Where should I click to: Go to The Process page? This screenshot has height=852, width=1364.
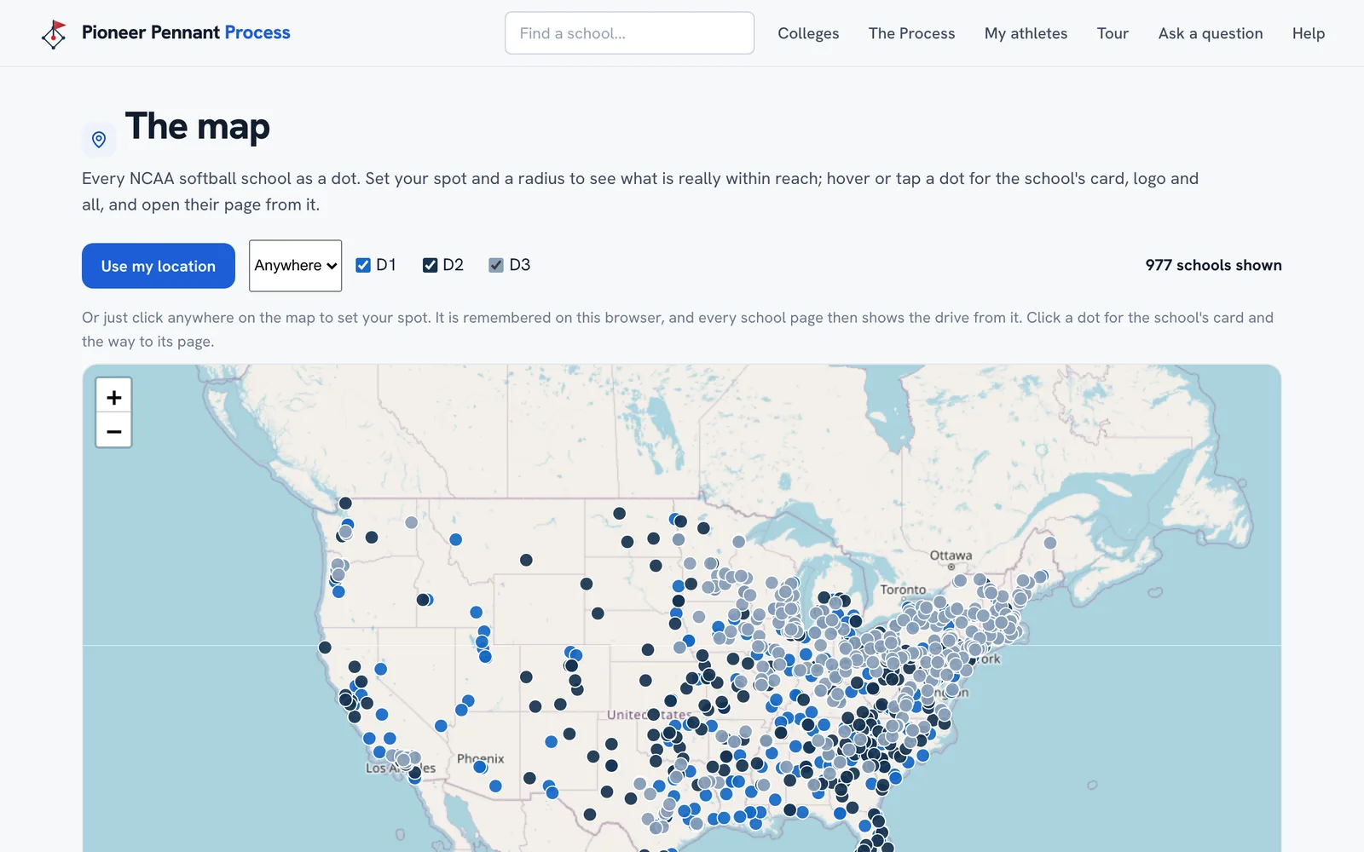[911, 33]
